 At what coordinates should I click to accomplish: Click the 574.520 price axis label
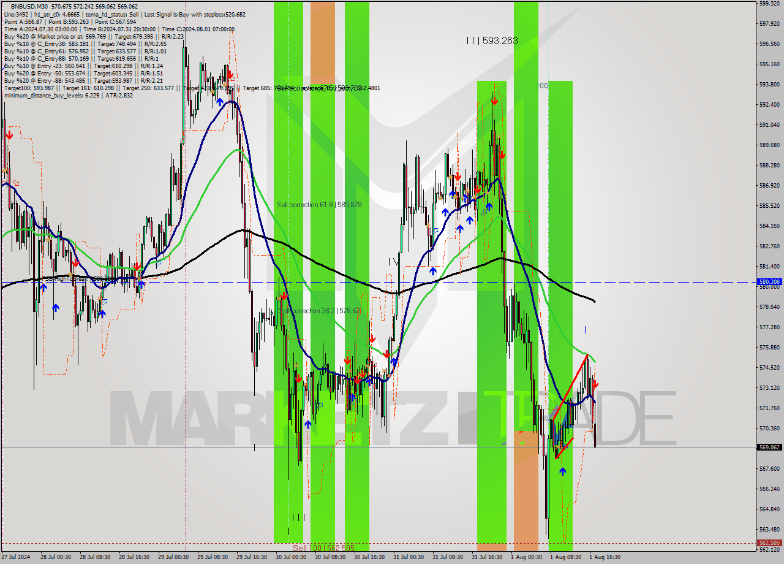[769, 367]
